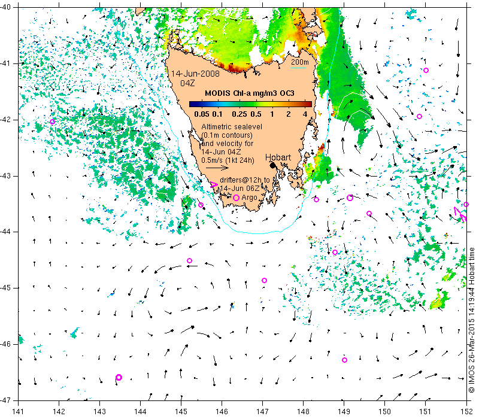Click the latitude axis label '-47'
This screenshot has width=479, height=419.
5,400
